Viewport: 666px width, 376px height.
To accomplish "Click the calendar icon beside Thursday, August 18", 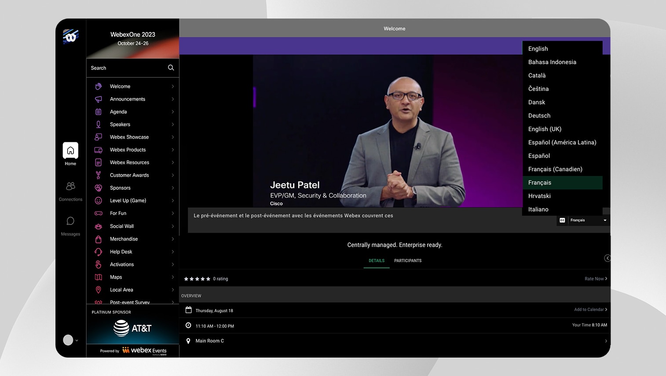I will tap(188, 310).
